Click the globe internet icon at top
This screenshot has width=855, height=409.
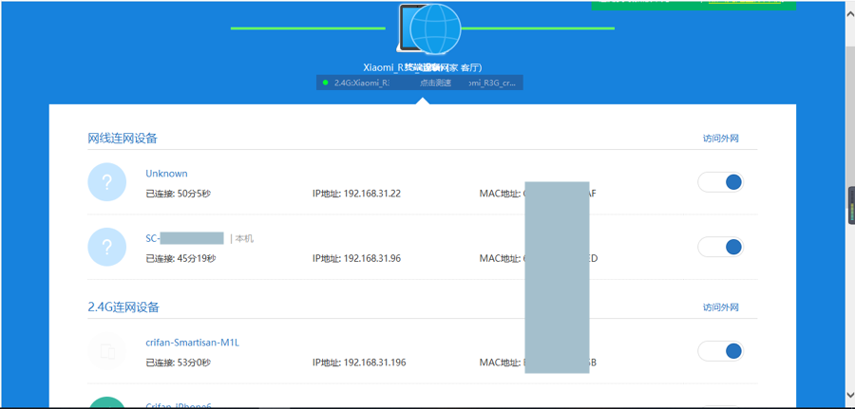(x=435, y=28)
